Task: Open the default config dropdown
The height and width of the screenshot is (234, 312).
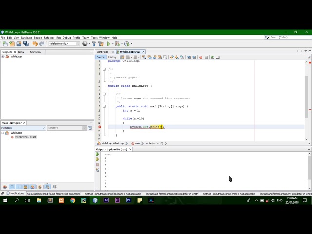Action: 64,44
